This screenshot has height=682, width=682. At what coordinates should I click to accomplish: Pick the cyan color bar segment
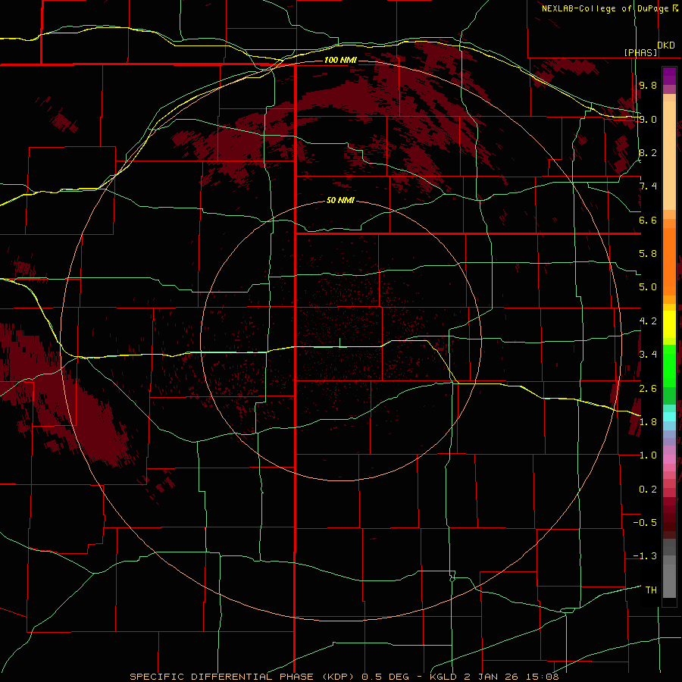669,417
